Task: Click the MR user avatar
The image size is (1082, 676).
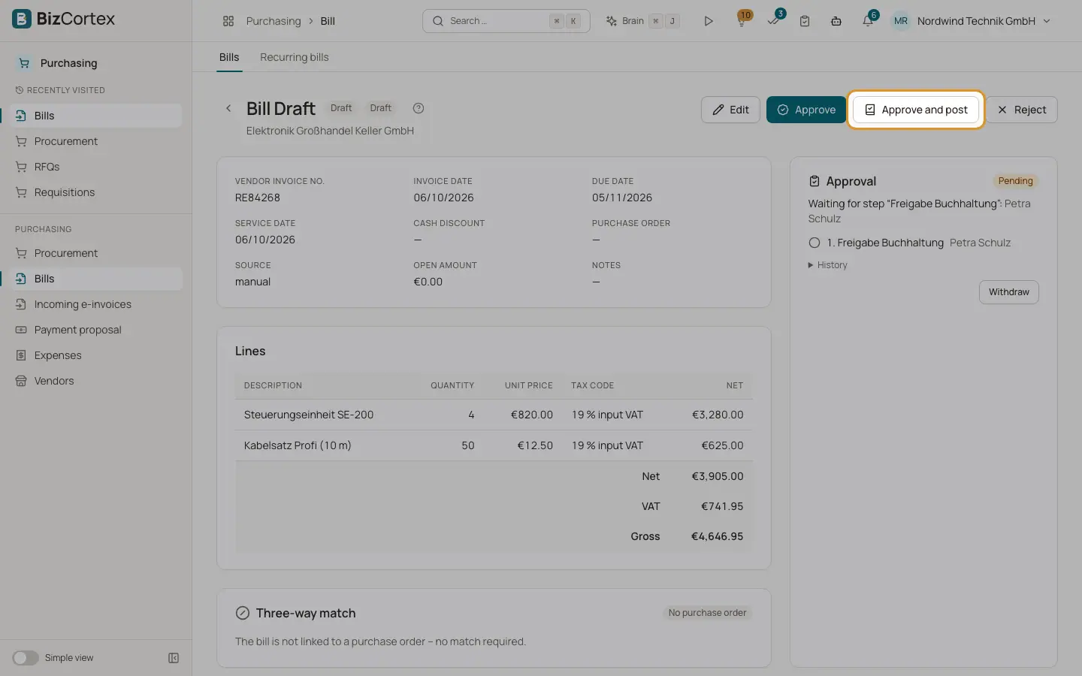Action: (900, 21)
